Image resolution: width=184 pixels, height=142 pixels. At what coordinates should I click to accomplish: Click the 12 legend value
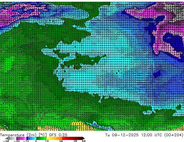pos(47,141)
